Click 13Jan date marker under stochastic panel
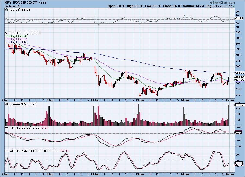Screen dimensions: 245x177 point(140,174)
